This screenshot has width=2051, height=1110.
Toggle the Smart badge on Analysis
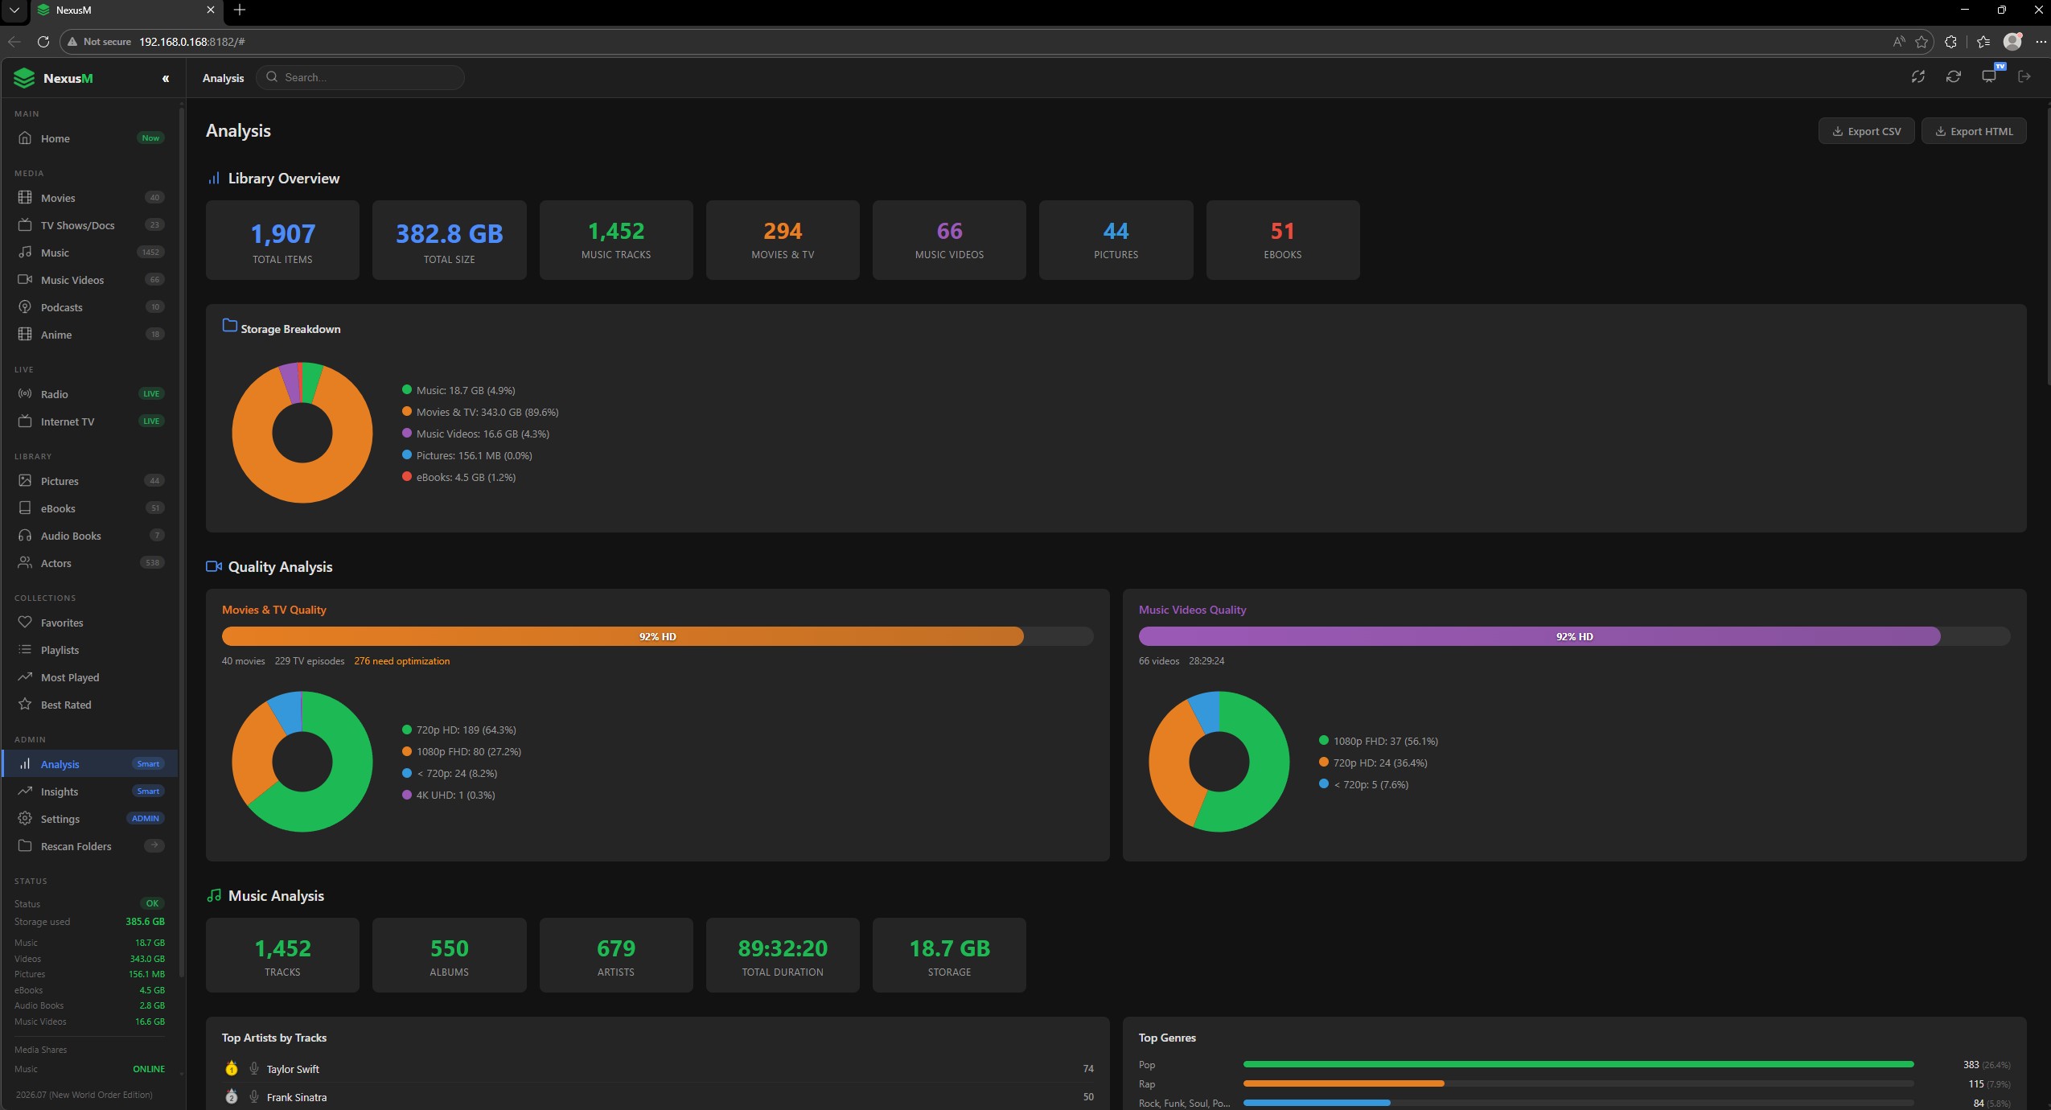(148, 763)
